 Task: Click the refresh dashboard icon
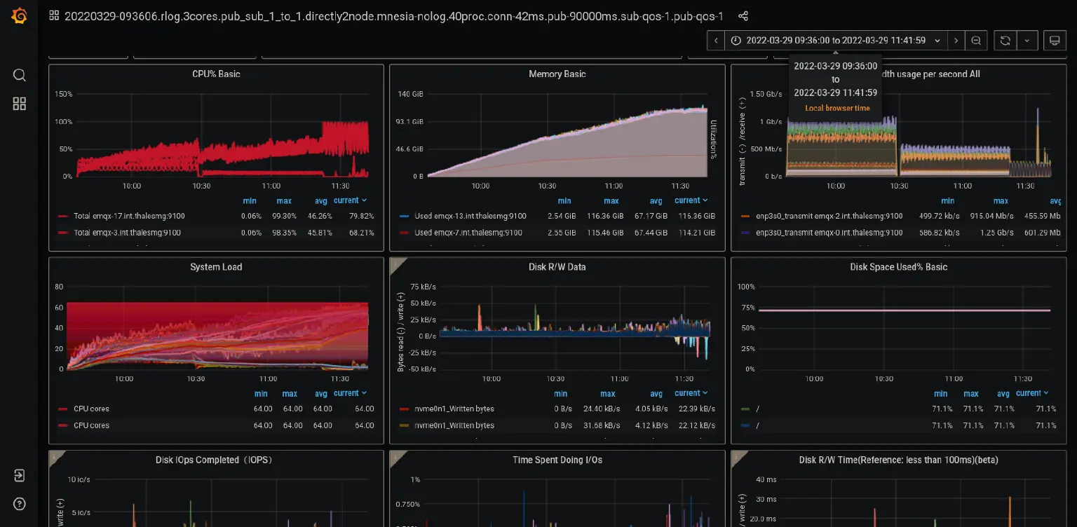(1004, 40)
